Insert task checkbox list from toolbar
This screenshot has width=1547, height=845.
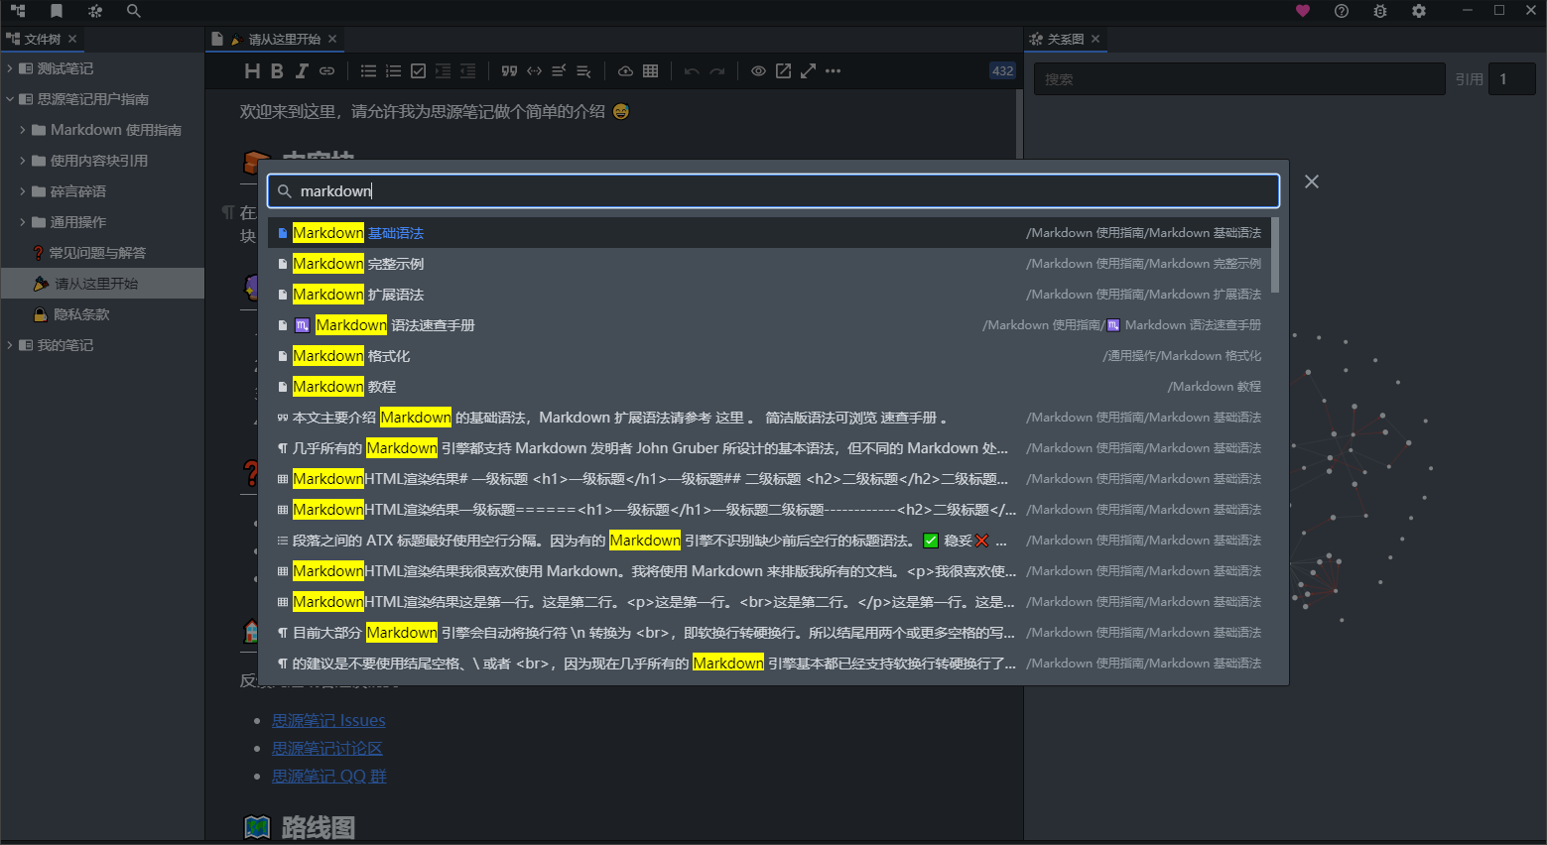[418, 70]
